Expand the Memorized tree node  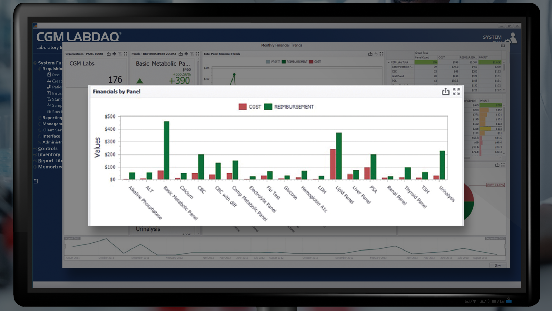tap(35, 167)
